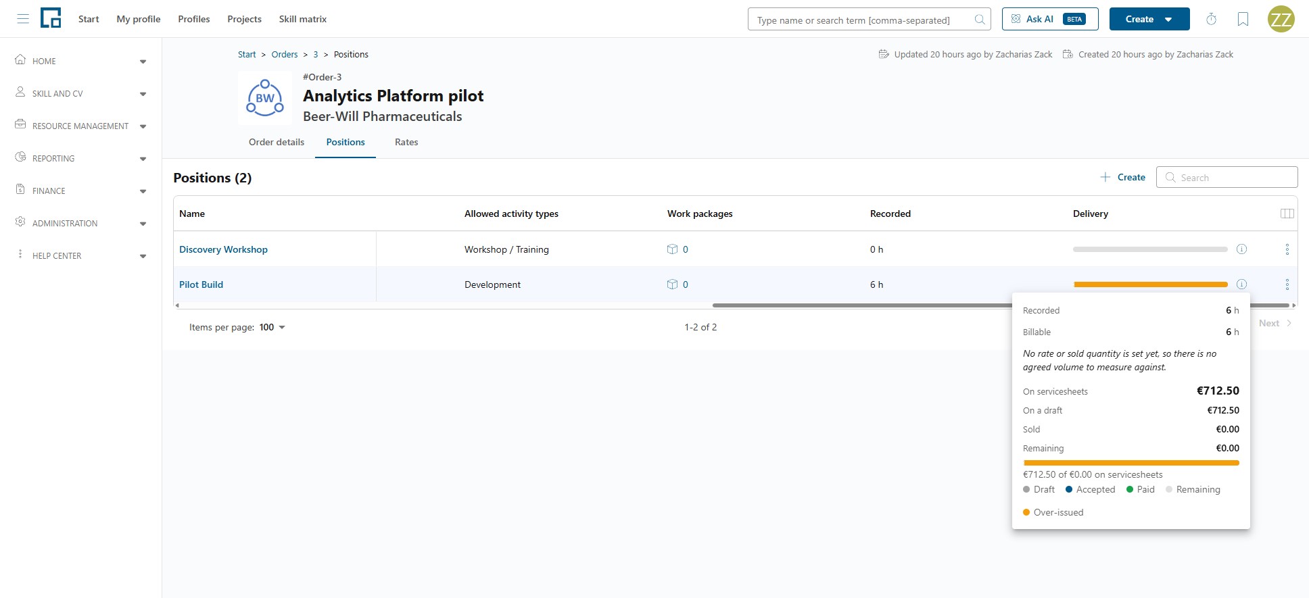The width and height of the screenshot is (1309, 598).
Task: Open row actions menu for Discovery Workshop
Action: (x=1287, y=249)
